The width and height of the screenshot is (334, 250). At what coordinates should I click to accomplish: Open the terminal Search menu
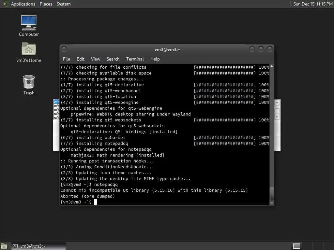click(113, 59)
